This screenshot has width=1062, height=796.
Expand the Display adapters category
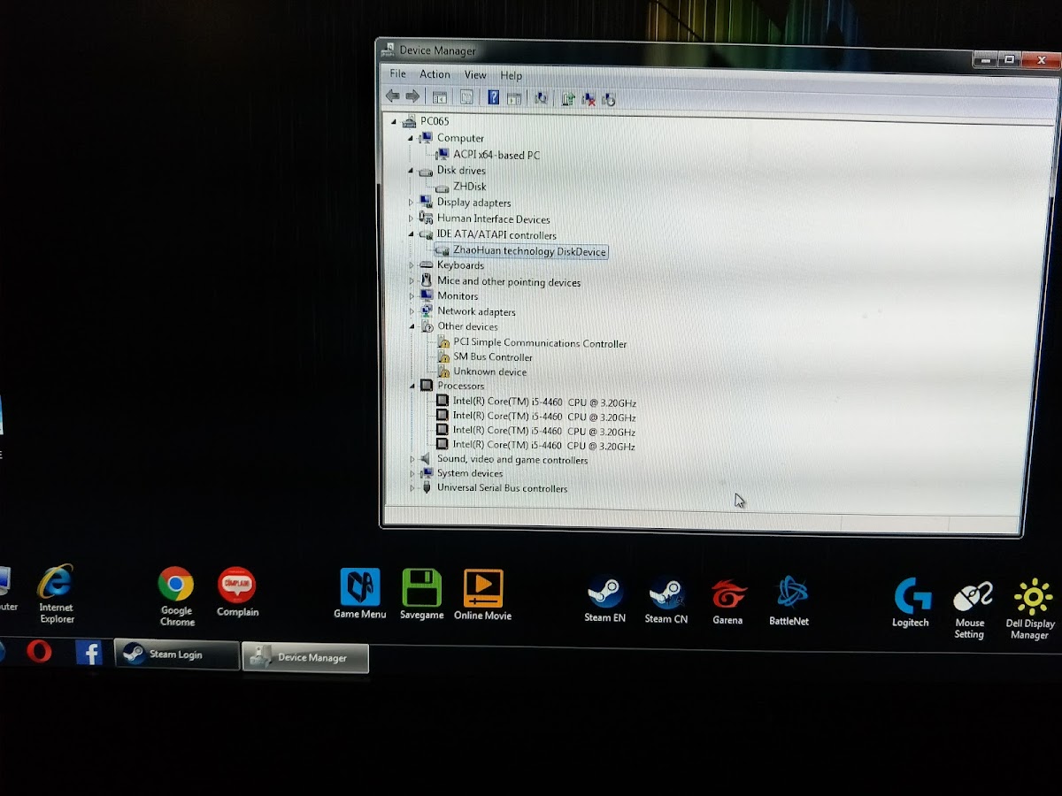411,203
